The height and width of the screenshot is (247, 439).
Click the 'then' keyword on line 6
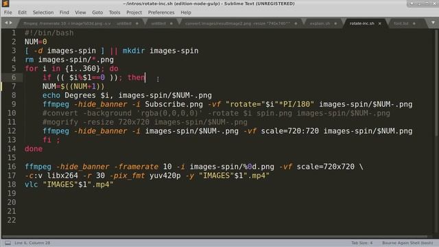(136, 78)
